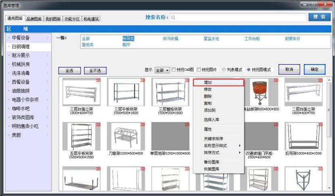Filter by the 厨房车仔 category link
The height and width of the screenshot is (196, 335).
tap(293, 39)
